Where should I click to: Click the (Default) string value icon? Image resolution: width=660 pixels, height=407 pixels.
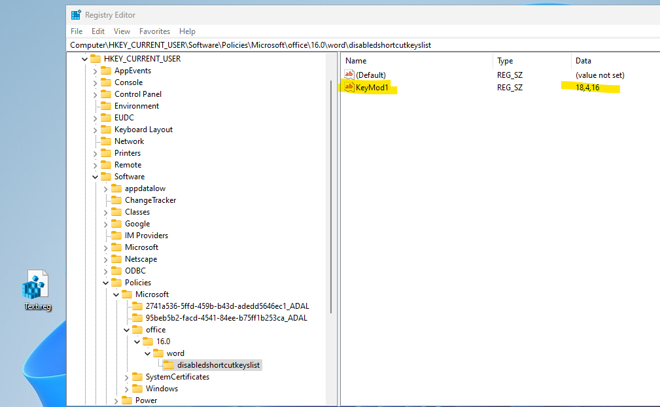click(349, 75)
